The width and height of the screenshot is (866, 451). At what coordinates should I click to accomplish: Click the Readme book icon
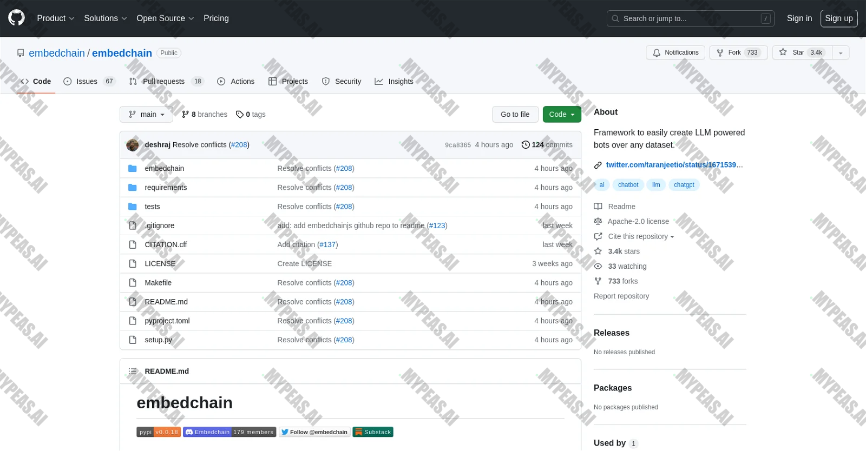click(598, 206)
